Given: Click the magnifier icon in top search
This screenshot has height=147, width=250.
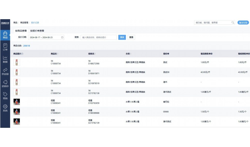Looking at the screenshot, I should [233, 23].
